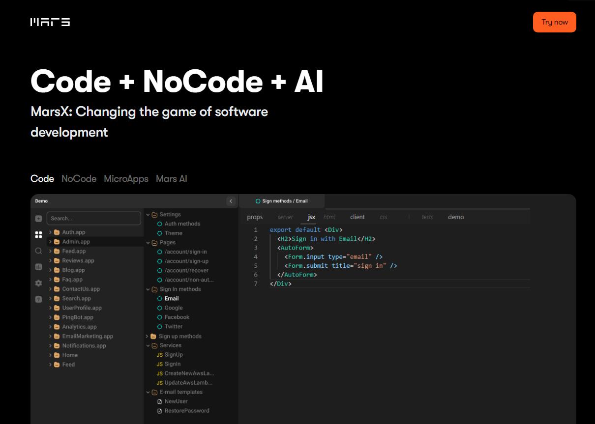Click the Search input field
The image size is (595, 424).
tap(94, 219)
